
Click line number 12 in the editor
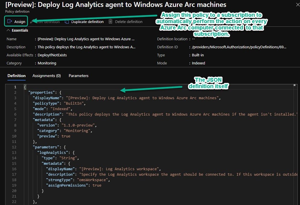[15, 147]
